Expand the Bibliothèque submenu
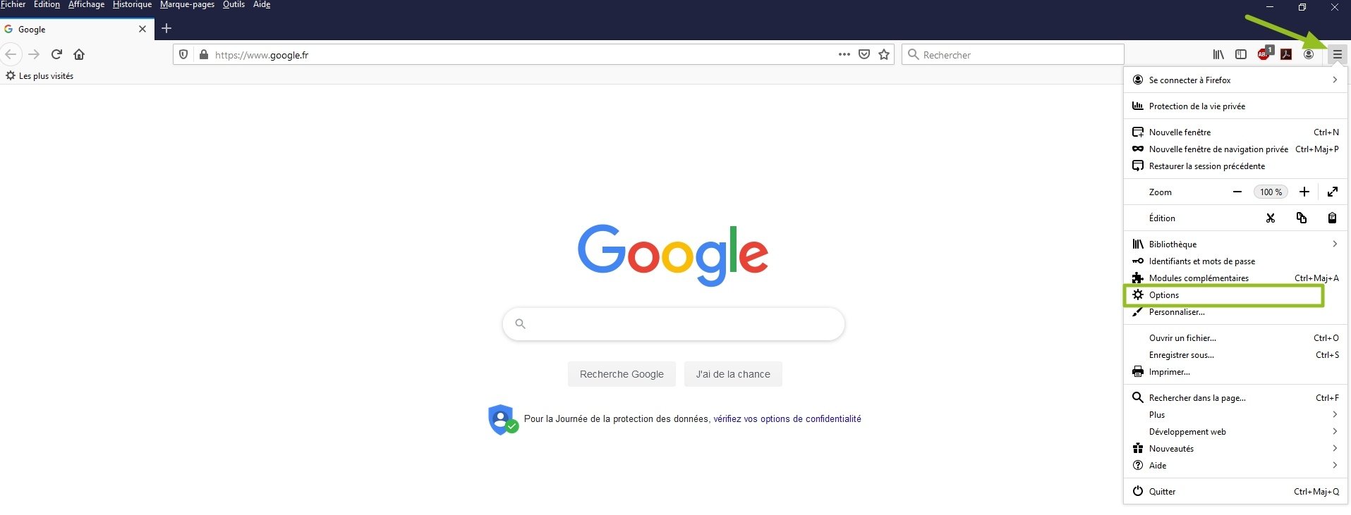The height and width of the screenshot is (515, 1351). (x=1235, y=244)
